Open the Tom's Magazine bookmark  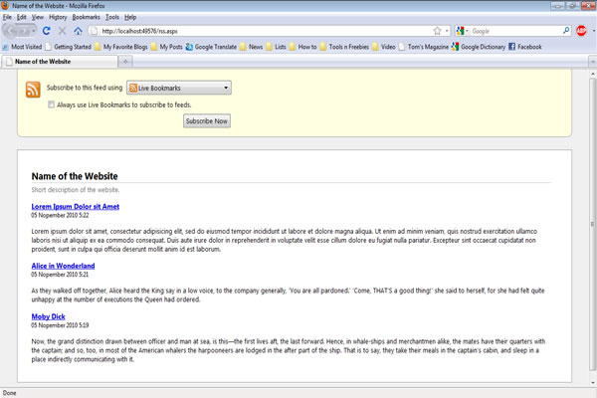pos(424,47)
